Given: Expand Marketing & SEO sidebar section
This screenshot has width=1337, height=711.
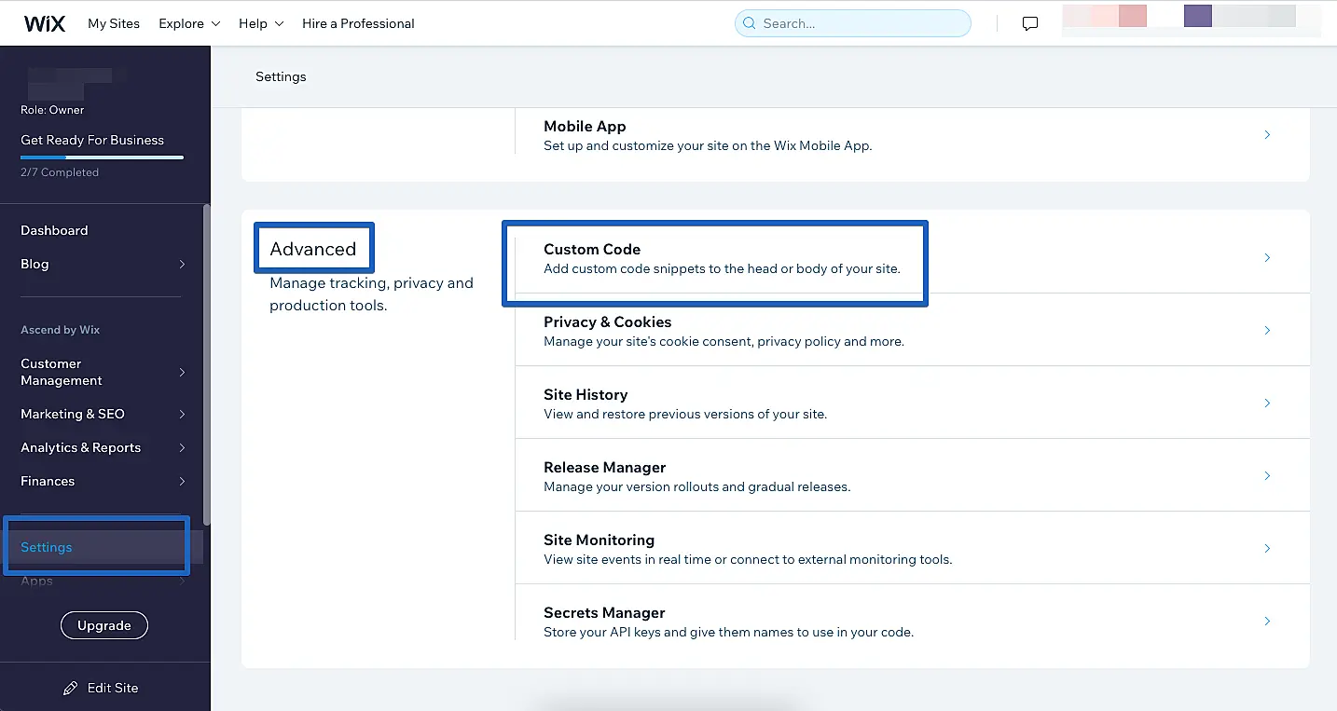Looking at the screenshot, I should (182, 415).
